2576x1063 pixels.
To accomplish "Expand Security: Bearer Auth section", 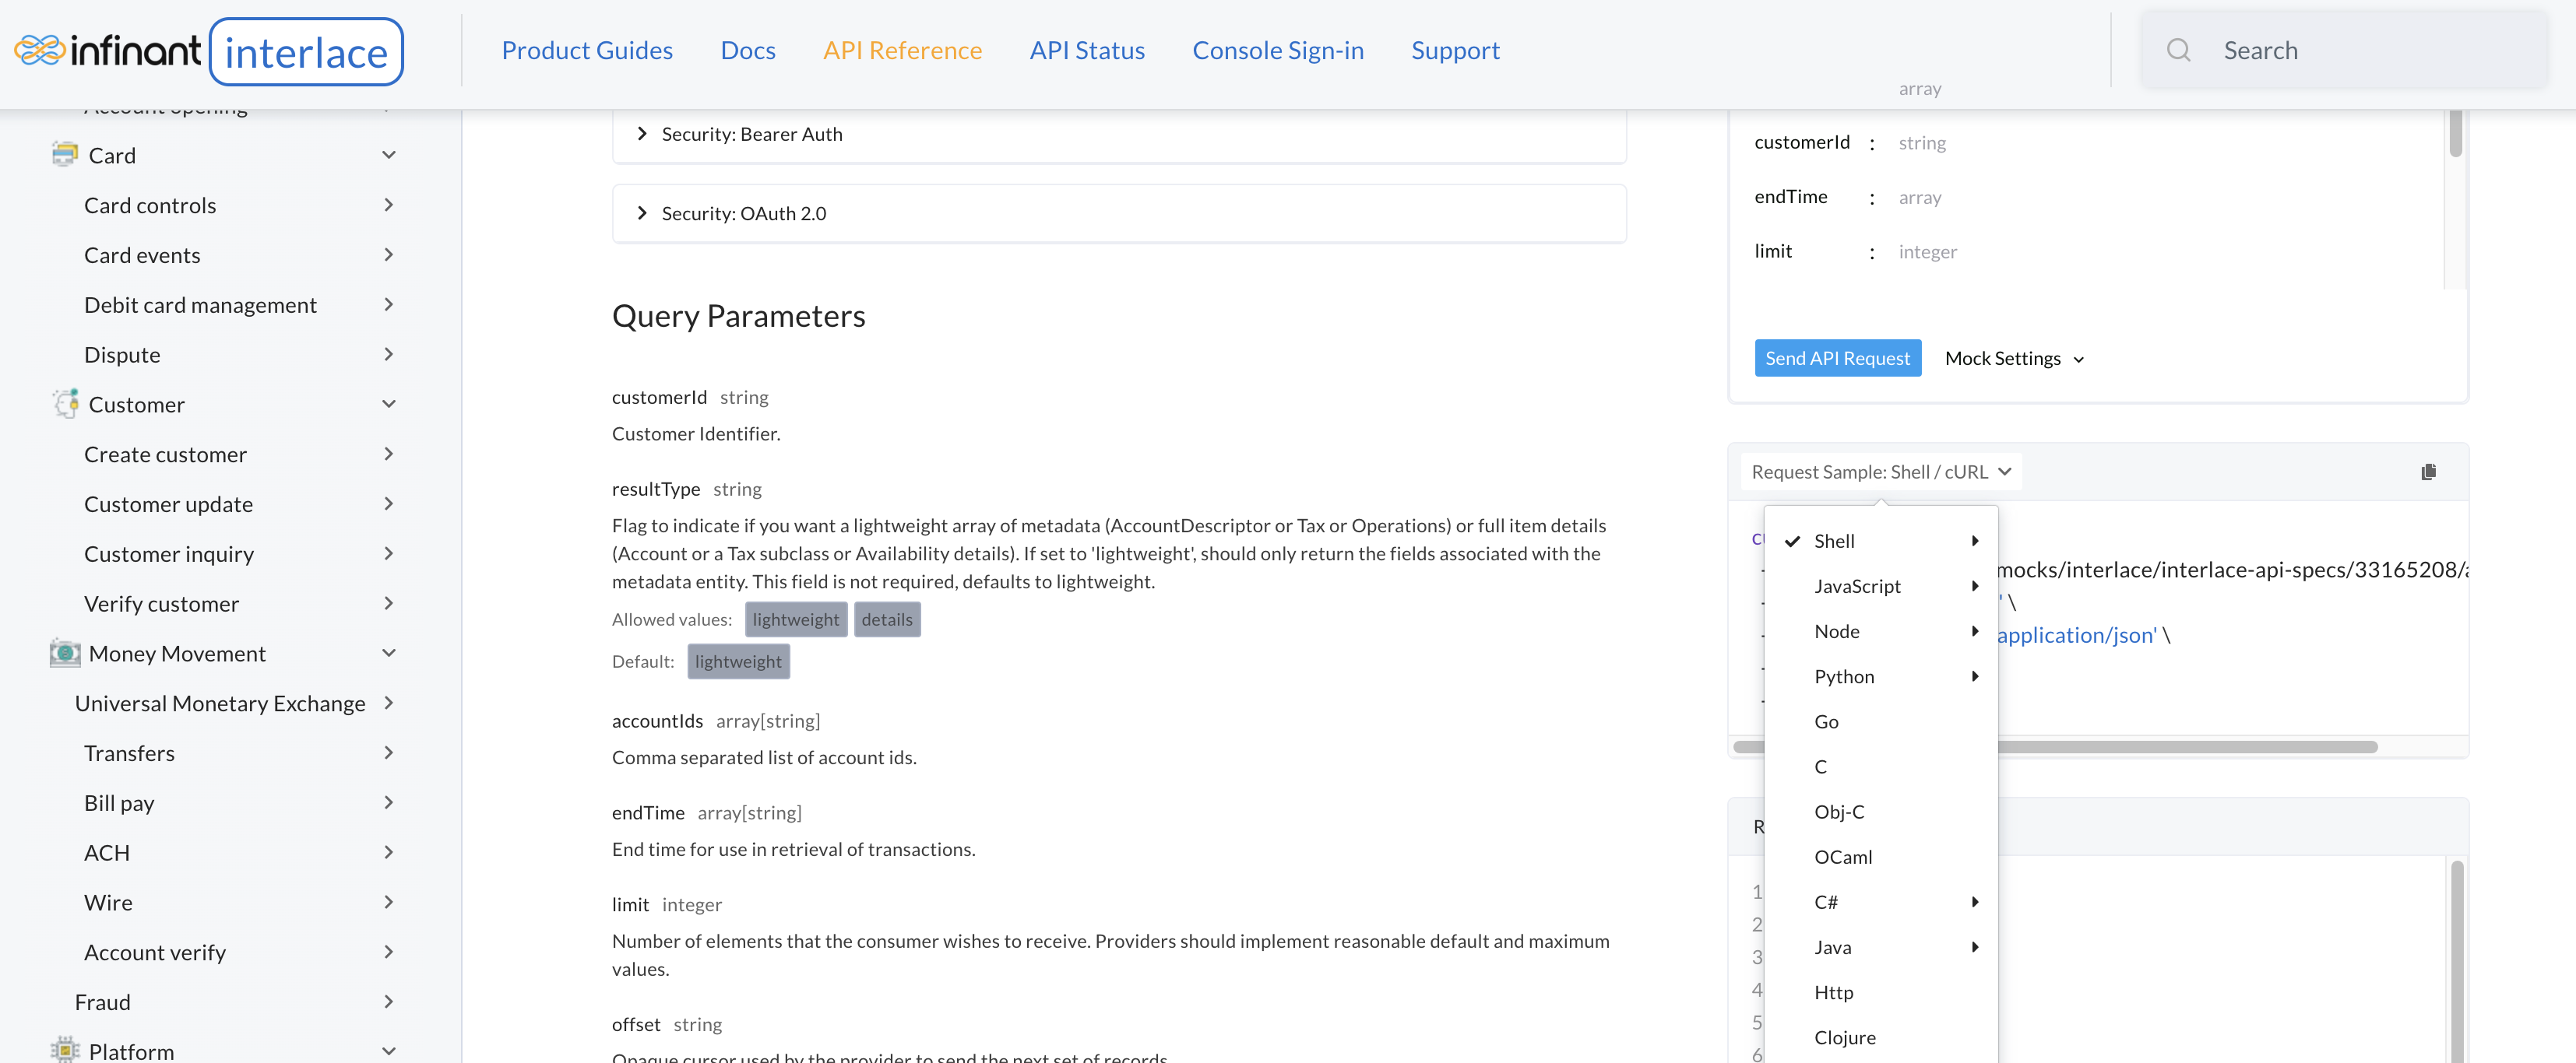I will coord(1119,134).
